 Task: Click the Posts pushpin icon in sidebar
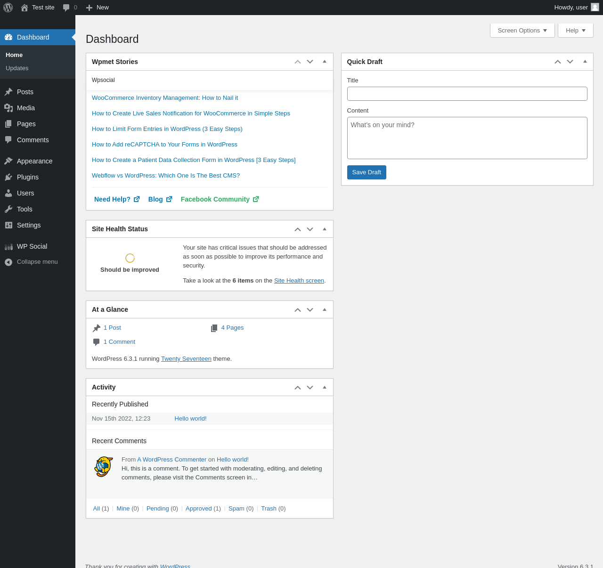click(8, 92)
